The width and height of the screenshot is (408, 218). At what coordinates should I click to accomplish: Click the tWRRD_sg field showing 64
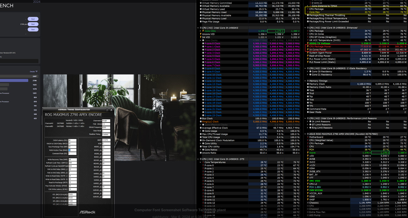pyautogui.click(x=106, y=173)
